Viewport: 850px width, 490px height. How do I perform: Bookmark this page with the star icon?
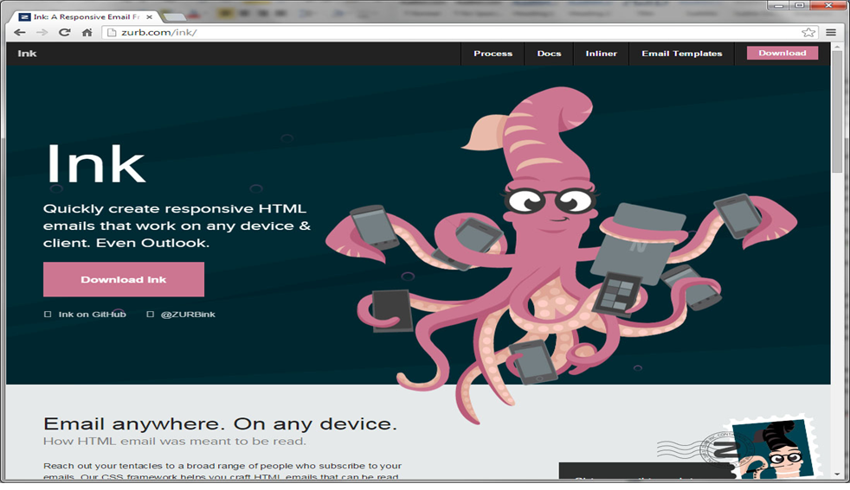coord(808,33)
